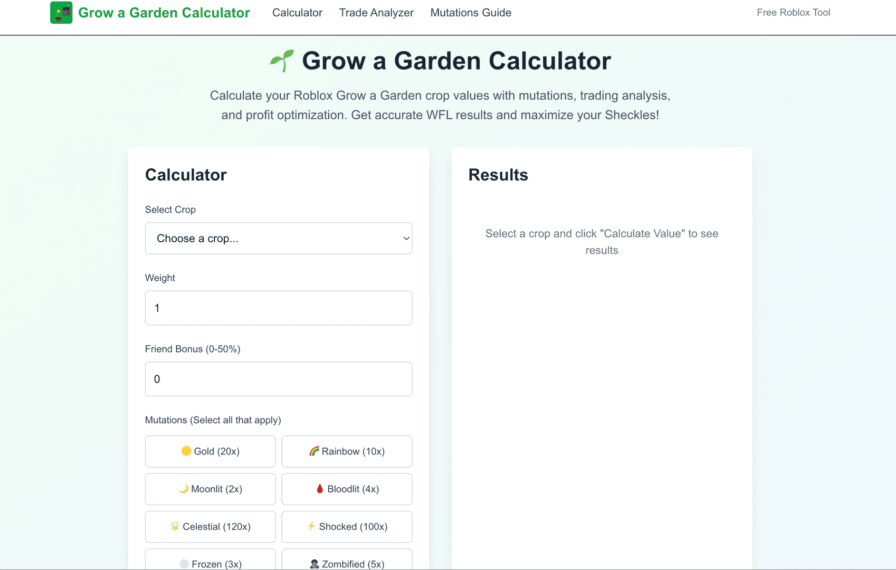Click the gold coin icon on Gold mutation
This screenshot has height=570, width=896.
coord(186,451)
